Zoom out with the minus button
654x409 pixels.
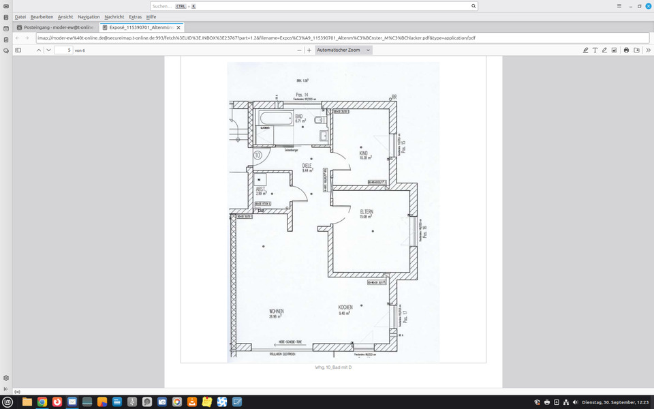click(299, 50)
